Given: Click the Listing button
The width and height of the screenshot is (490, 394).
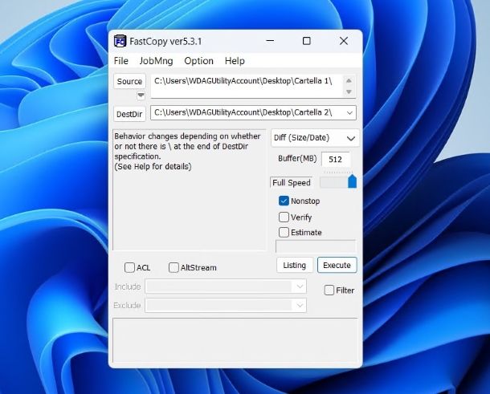Looking at the screenshot, I should pyautogui.click(x=295, y=265).
